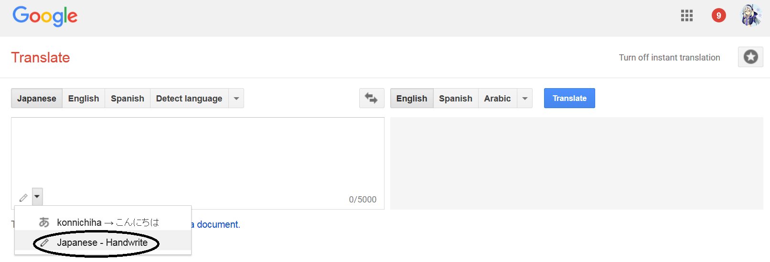Set target language to Arabic
Image resolution: width=770 pixels, height=262 pixels.
tap(497, 99)
